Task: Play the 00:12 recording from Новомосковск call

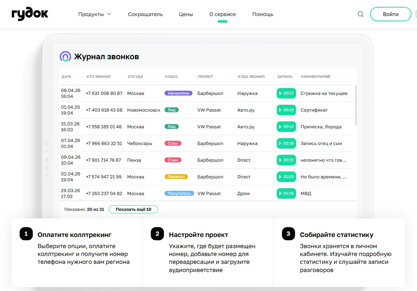Action: (286, 110)
